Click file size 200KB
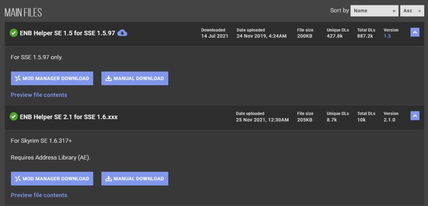Viewport: 428px width, 206px height. (x=305, y=36)
